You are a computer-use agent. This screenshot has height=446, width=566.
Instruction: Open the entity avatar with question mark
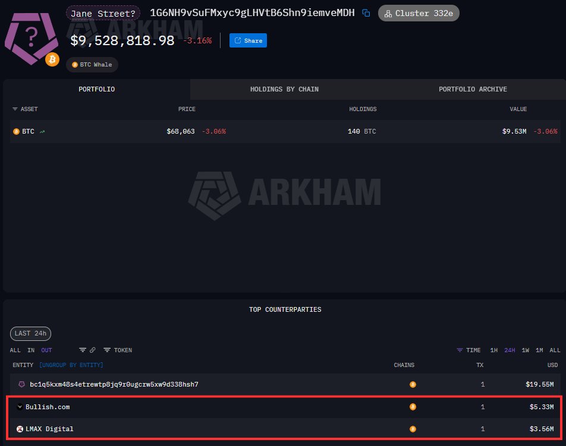pyautogui.click(x=31, y=39)
